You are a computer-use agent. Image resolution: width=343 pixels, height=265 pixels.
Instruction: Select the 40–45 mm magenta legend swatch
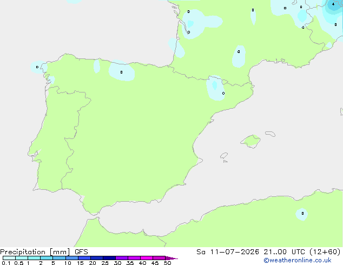[147, 258]
